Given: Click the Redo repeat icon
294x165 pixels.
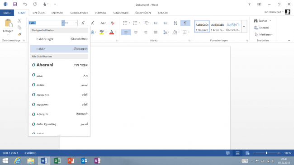Looking at the screenshot, I should 35,4.
